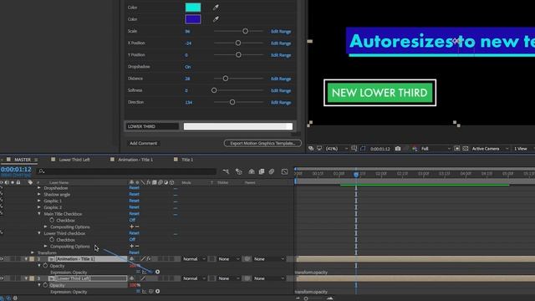The width and height of the screenshot is (535, 301).
Task: Switch to Lower Third Left tab
Action: (74, 160)
